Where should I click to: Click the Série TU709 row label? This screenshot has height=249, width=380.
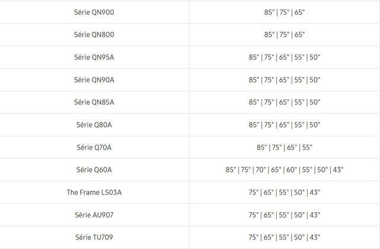[94, 237]
